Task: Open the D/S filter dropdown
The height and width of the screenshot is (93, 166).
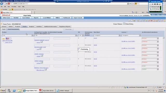Action: 83,35
